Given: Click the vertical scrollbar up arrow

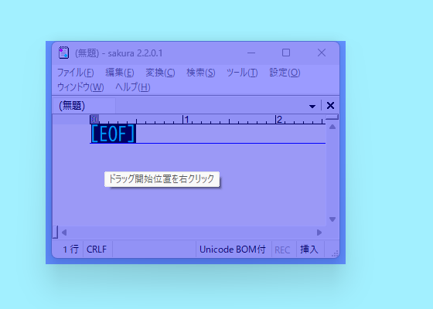Looking at the screenshot, I should [x=332, y=127].
